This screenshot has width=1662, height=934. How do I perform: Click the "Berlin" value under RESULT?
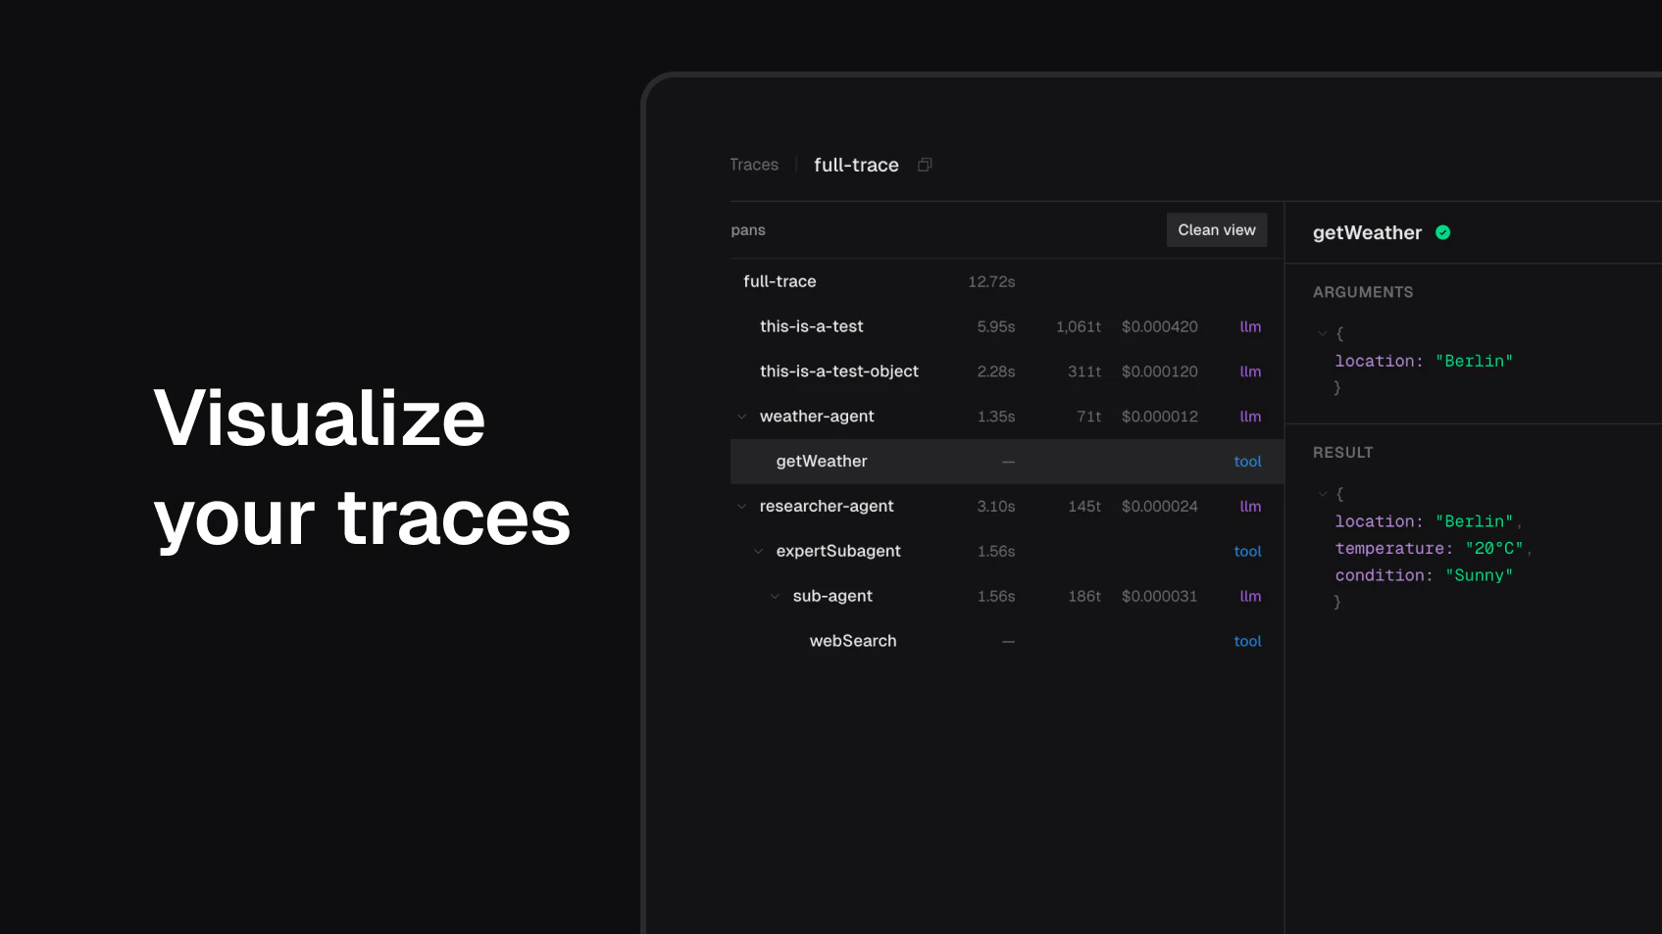[x=1474, y=521]
